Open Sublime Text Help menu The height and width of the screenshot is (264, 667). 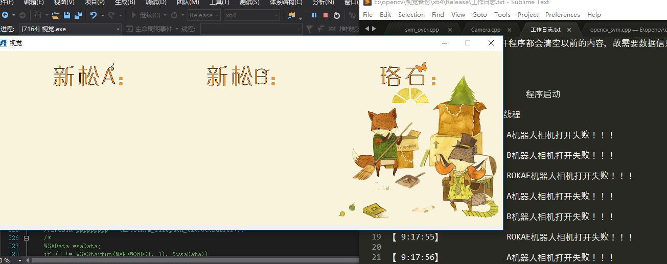[594, 15]
